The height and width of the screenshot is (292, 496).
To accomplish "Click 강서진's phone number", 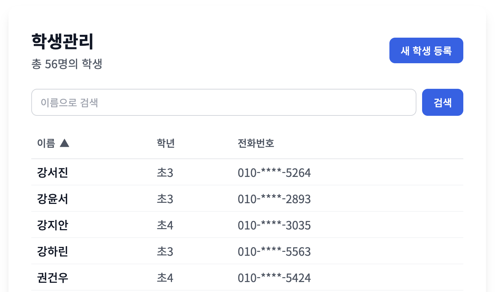I will pos(274,172).
